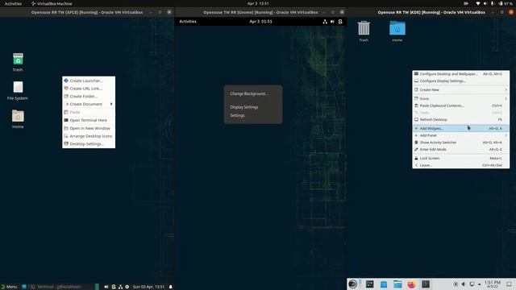Choose Change Background in GNOME menu
Image resolution: width=516 pixels, height=290 pixels.
tap(253, 93)
